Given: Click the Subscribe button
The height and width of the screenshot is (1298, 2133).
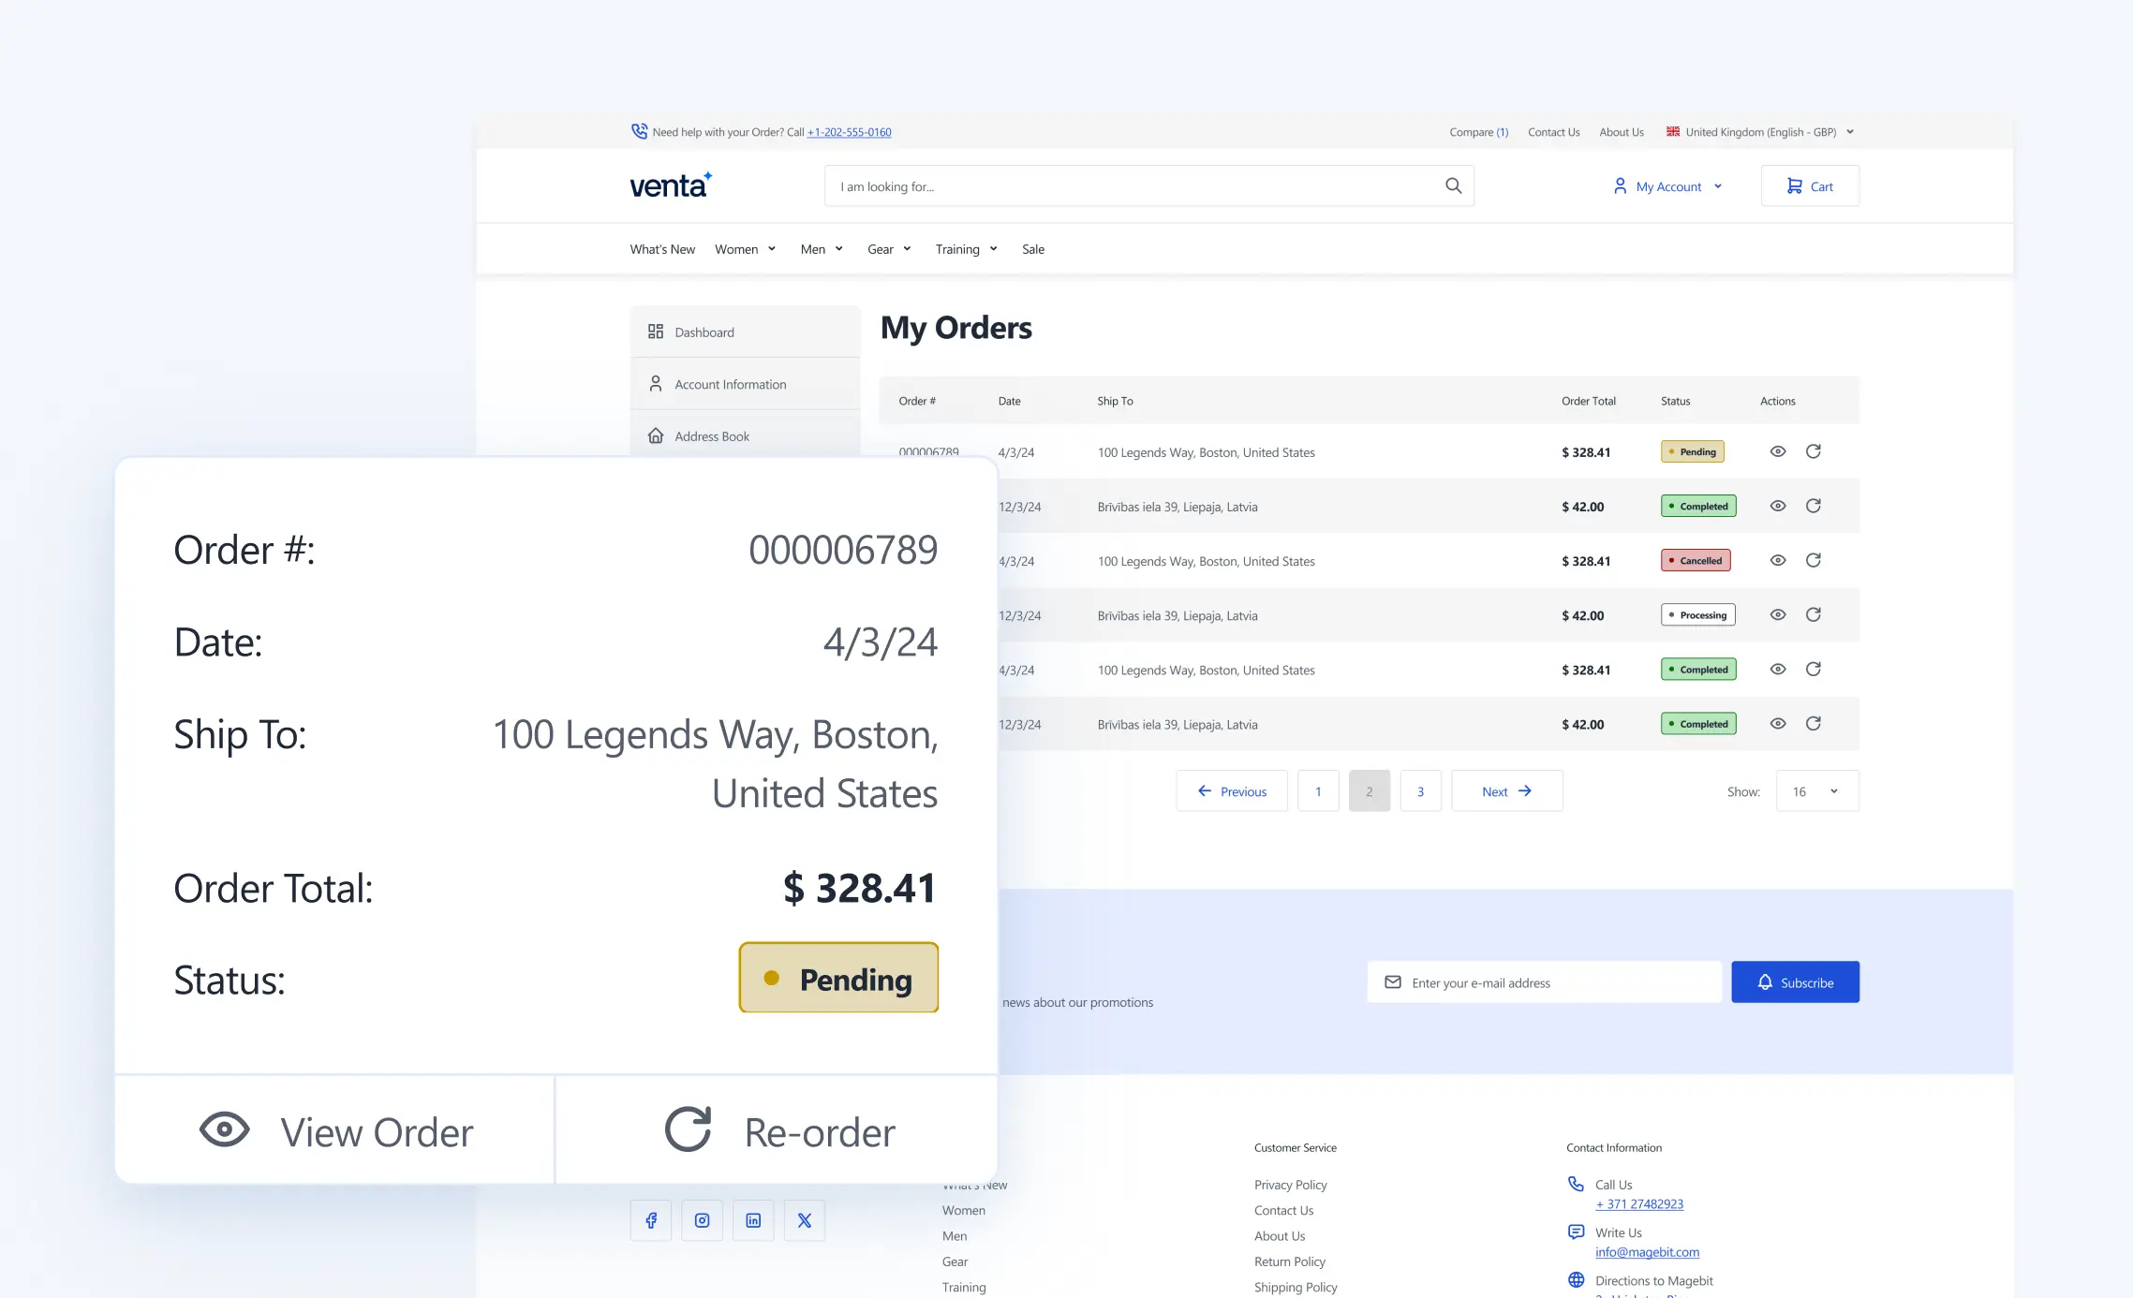Looking at the screenshot, I should [x=1794, y=982].
